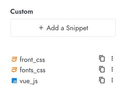
Task: Open the three-dot menu for fonts_css
Action: point(112,69)
